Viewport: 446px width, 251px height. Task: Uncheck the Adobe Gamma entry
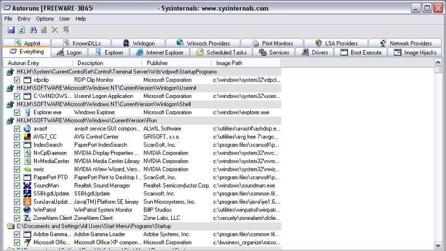click(x=17, y=234)
